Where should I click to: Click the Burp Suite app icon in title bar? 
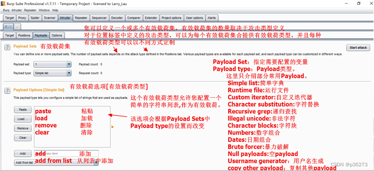pos(3,3)
